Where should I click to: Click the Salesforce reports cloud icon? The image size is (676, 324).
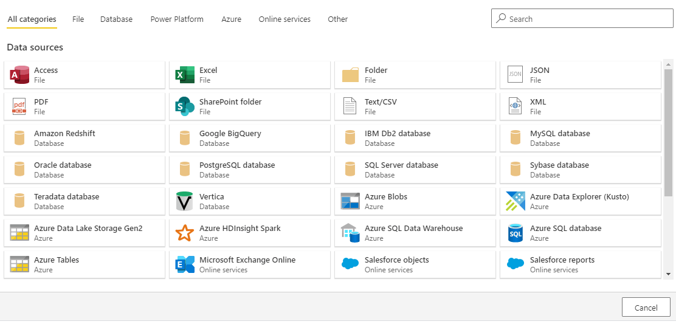pos(515,263)
